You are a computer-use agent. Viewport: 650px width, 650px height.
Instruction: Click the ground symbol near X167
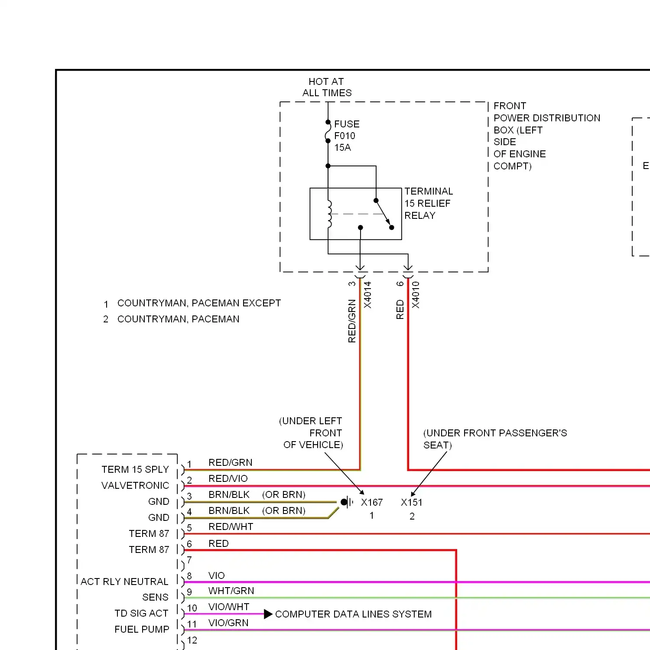pos(347,502)
